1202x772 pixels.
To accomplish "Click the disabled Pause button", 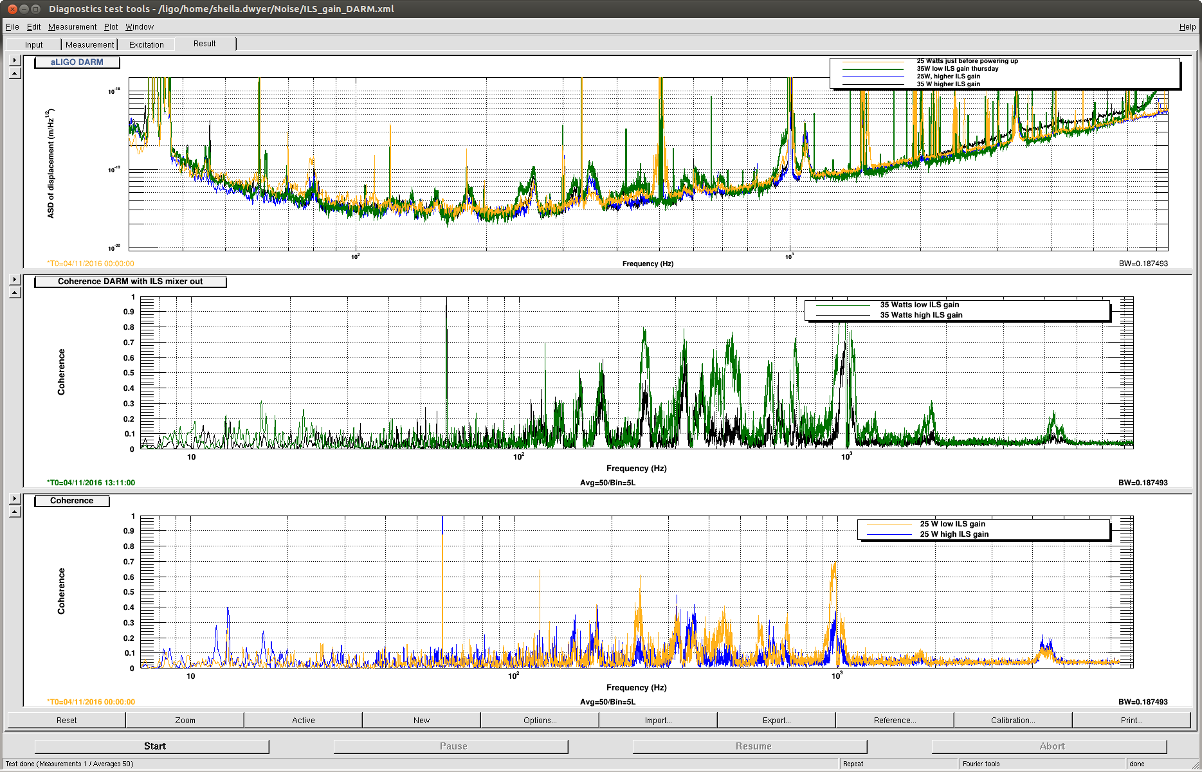I will (451, 746).
